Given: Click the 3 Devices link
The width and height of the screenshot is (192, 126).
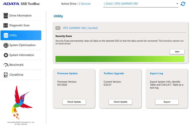Looking at the screenshot, I should (84, 4).
